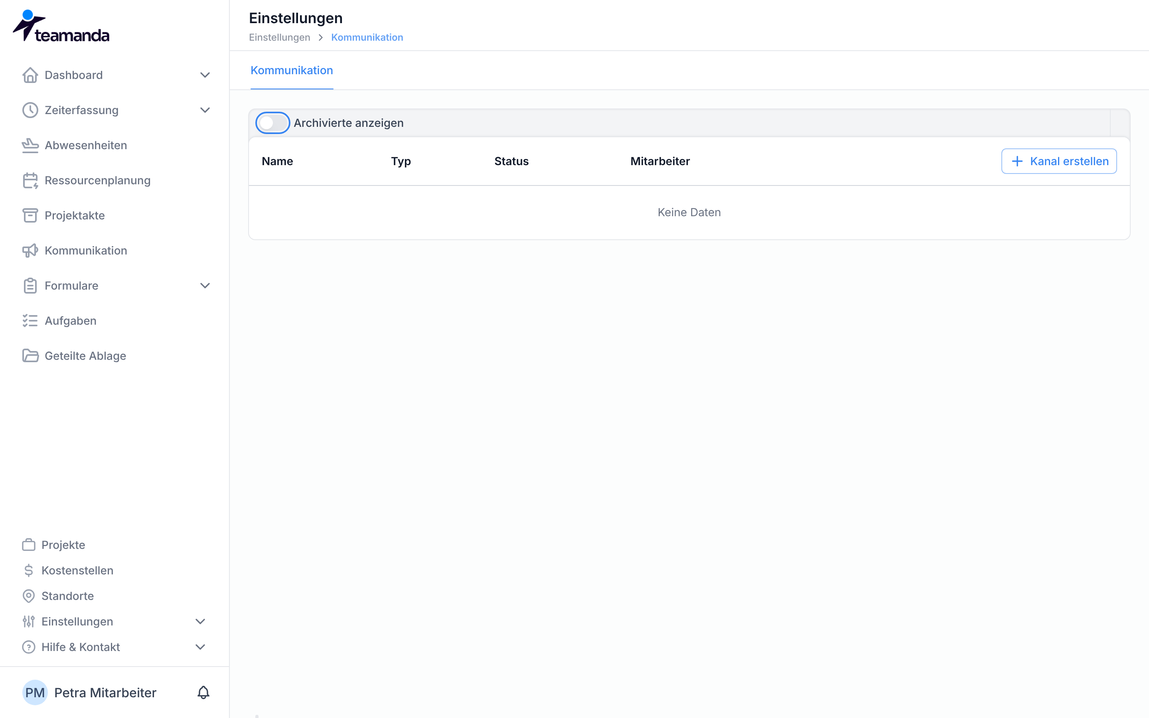Switch to the Kommunikation tab
This screenshot has width=1149, height=718.
(x=292, y=70)
